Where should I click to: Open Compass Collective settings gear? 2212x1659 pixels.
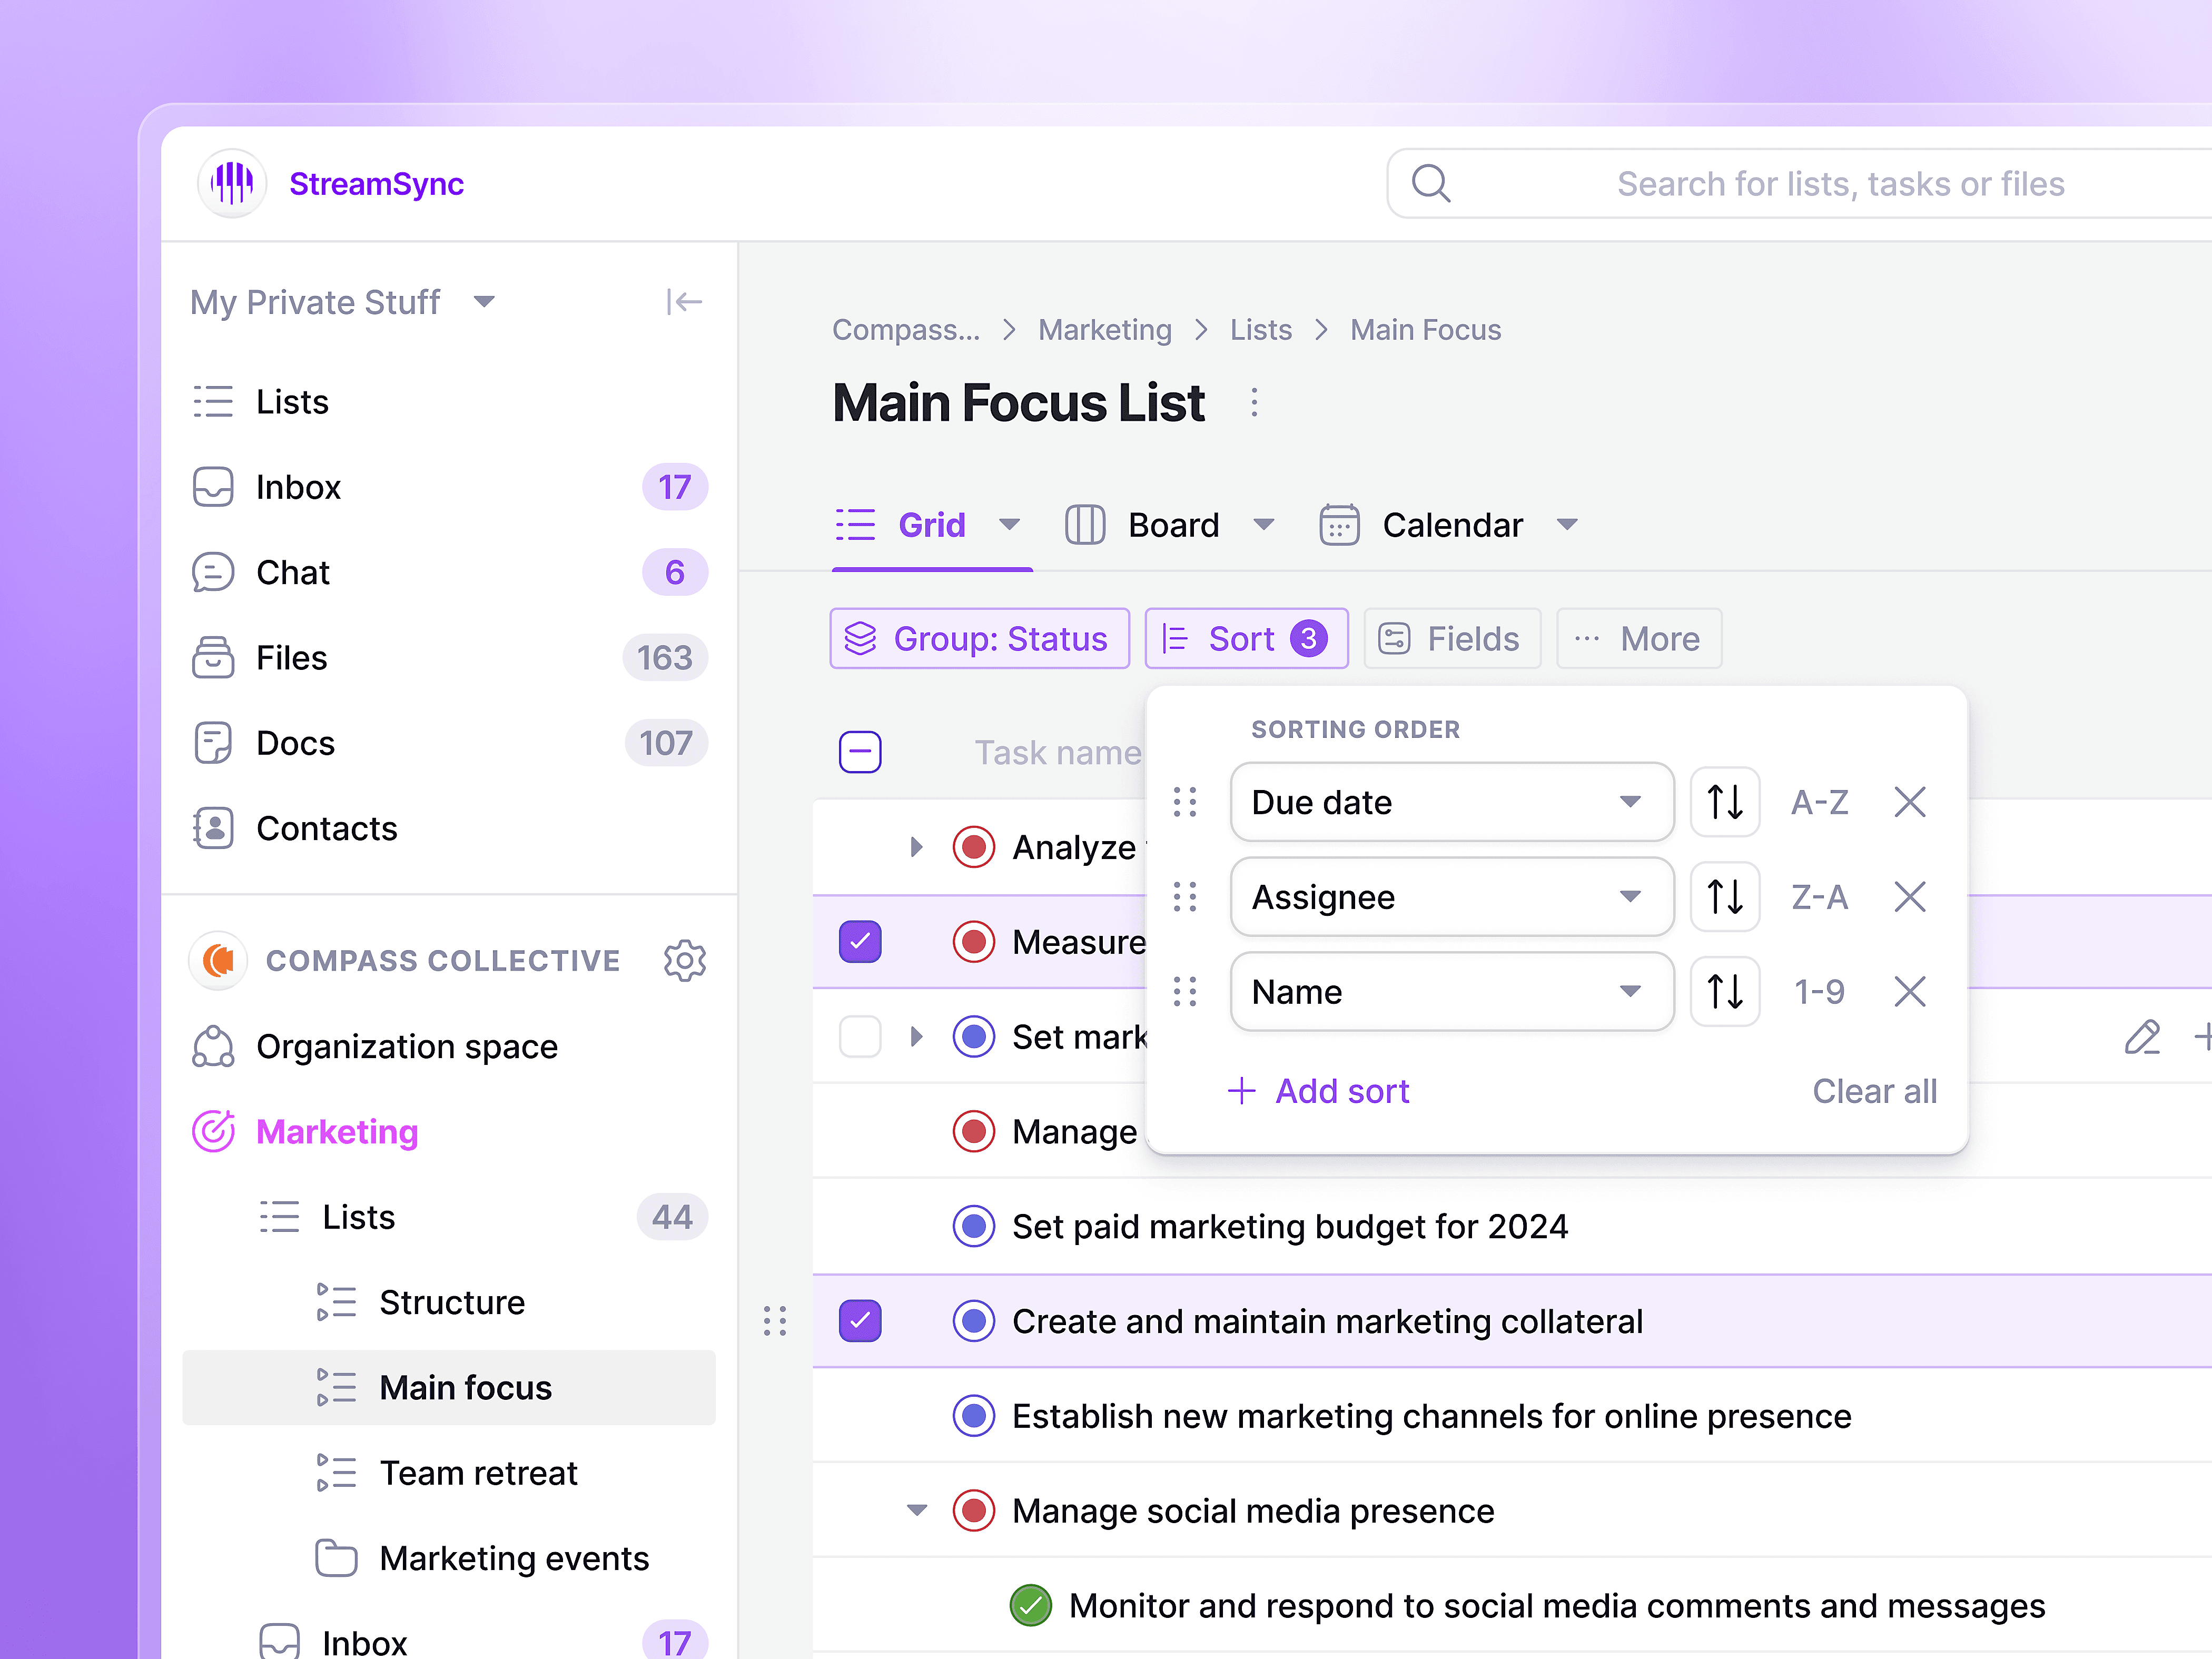pyautogui.click(x=685, y=960)
